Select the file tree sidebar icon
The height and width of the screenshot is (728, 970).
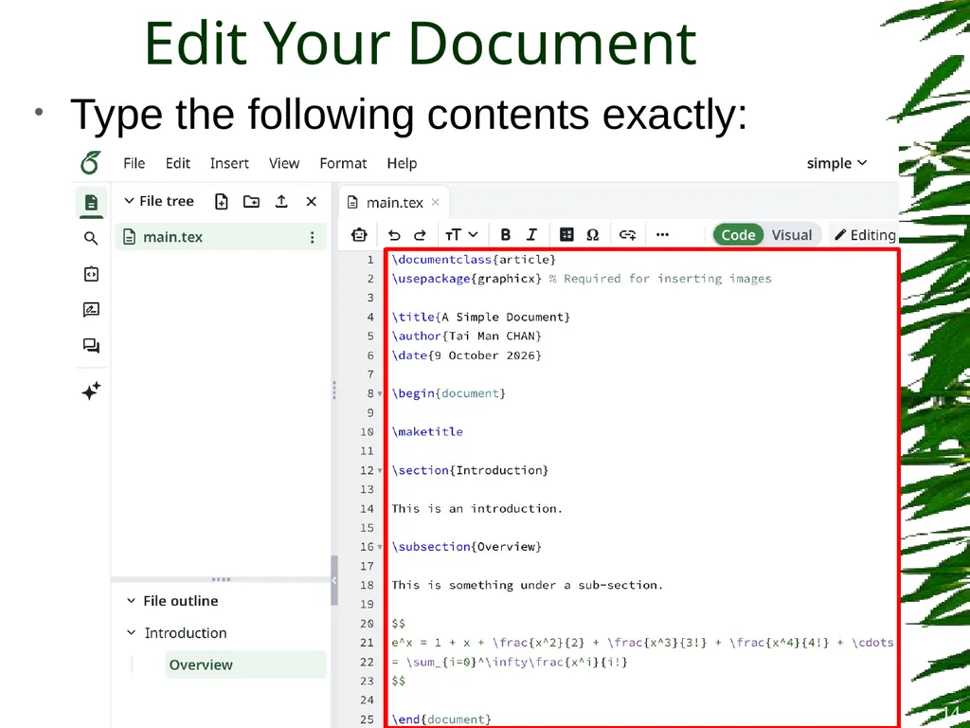click(91, 203)
